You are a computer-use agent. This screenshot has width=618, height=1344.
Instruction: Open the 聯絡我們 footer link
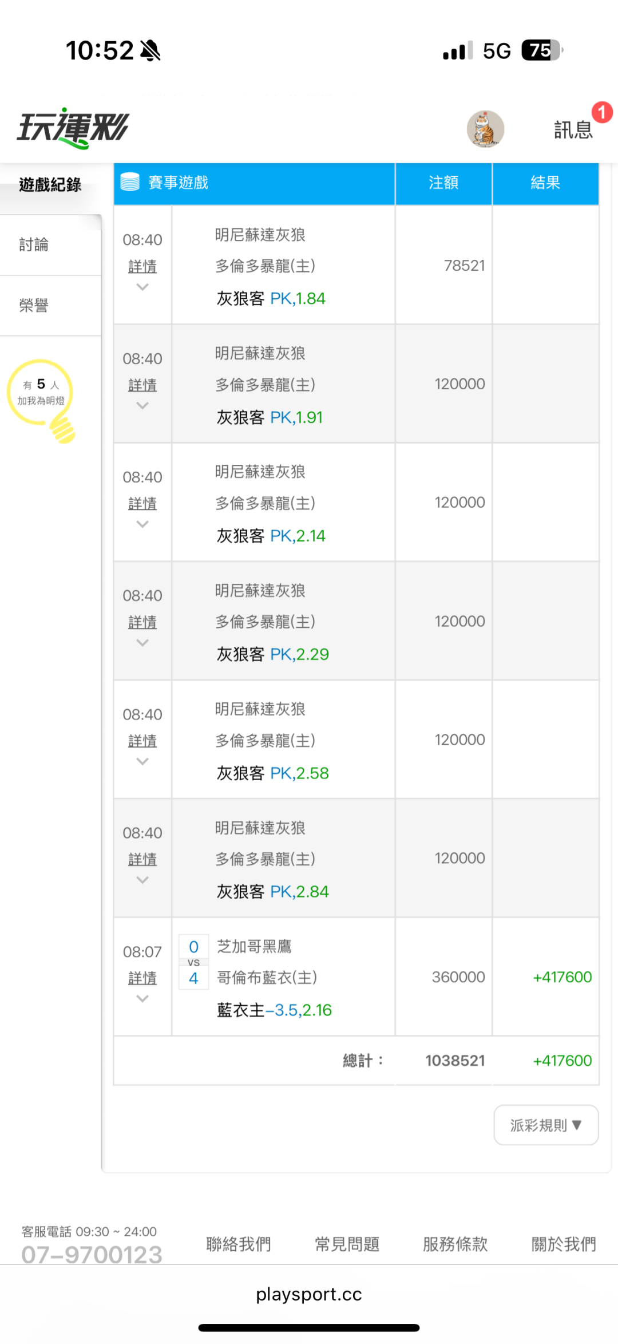(239, 1243)
